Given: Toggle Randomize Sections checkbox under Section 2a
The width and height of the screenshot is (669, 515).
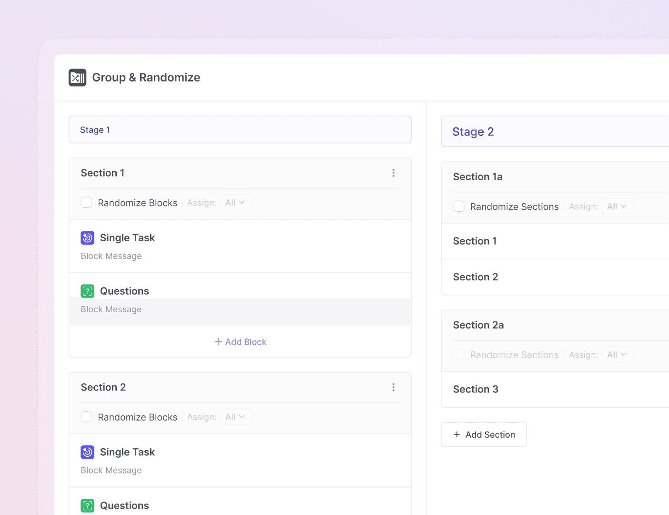Looking at the screenshot, I should click(458, 355).
